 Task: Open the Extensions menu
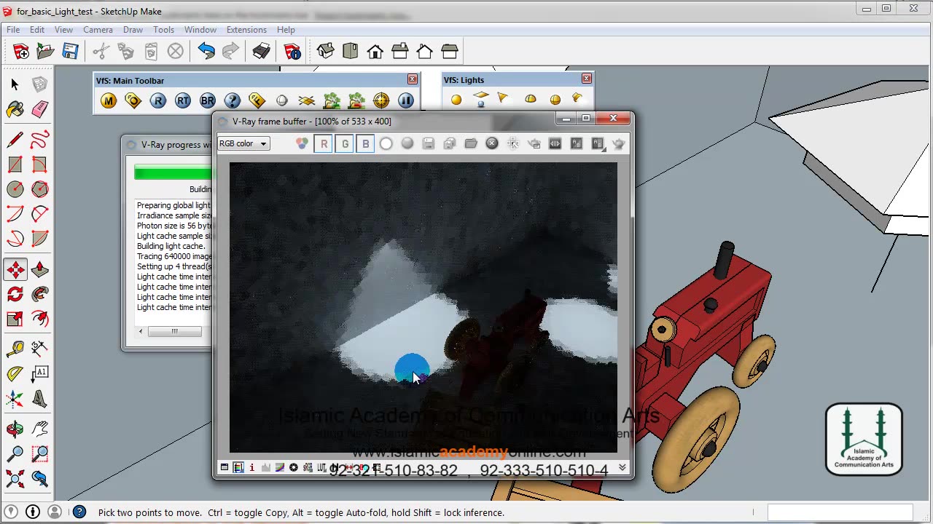click(246, 30)
